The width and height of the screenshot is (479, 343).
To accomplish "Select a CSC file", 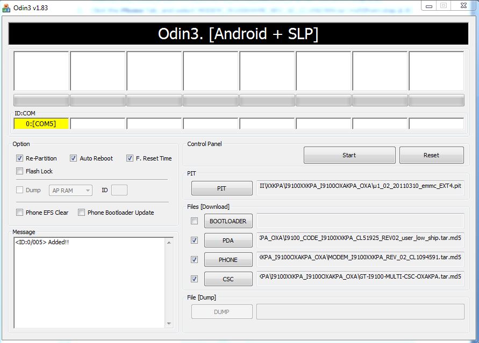I will 228,279.
